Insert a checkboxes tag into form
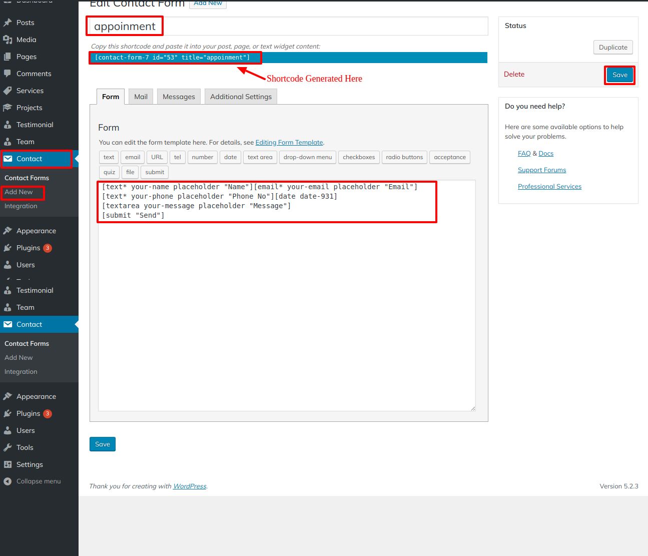The image size is (648, 556). pyautogui.click(x=358, y=157)
